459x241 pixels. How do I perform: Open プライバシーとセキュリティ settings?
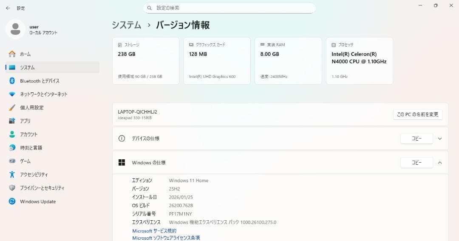click(x=53, y=188)
